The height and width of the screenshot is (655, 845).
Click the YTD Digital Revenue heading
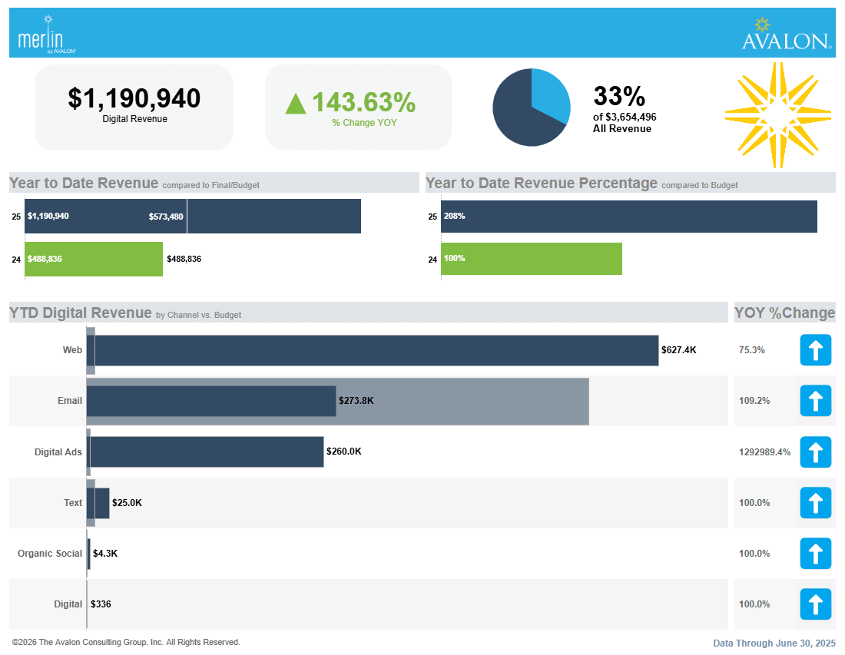(81, 313)
